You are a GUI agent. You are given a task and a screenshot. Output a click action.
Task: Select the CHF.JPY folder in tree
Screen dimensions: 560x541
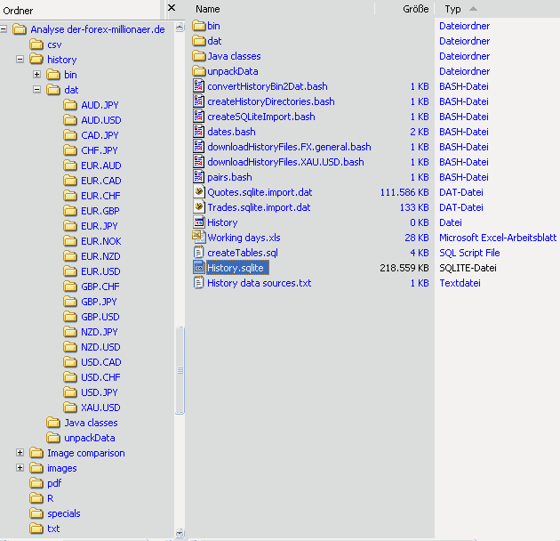[100, 150]
